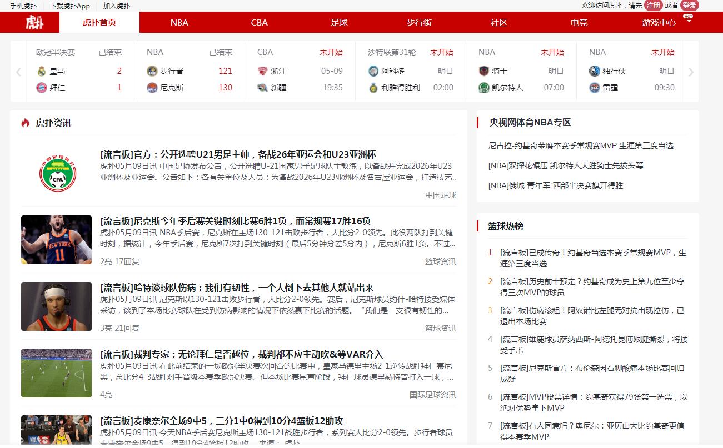Open the 麦康奈尔全场9中5 headline

click(x=222, y=421)
